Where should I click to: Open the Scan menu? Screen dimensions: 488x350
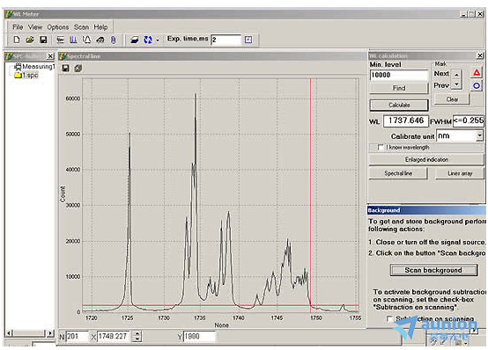(x=82, y=27)
